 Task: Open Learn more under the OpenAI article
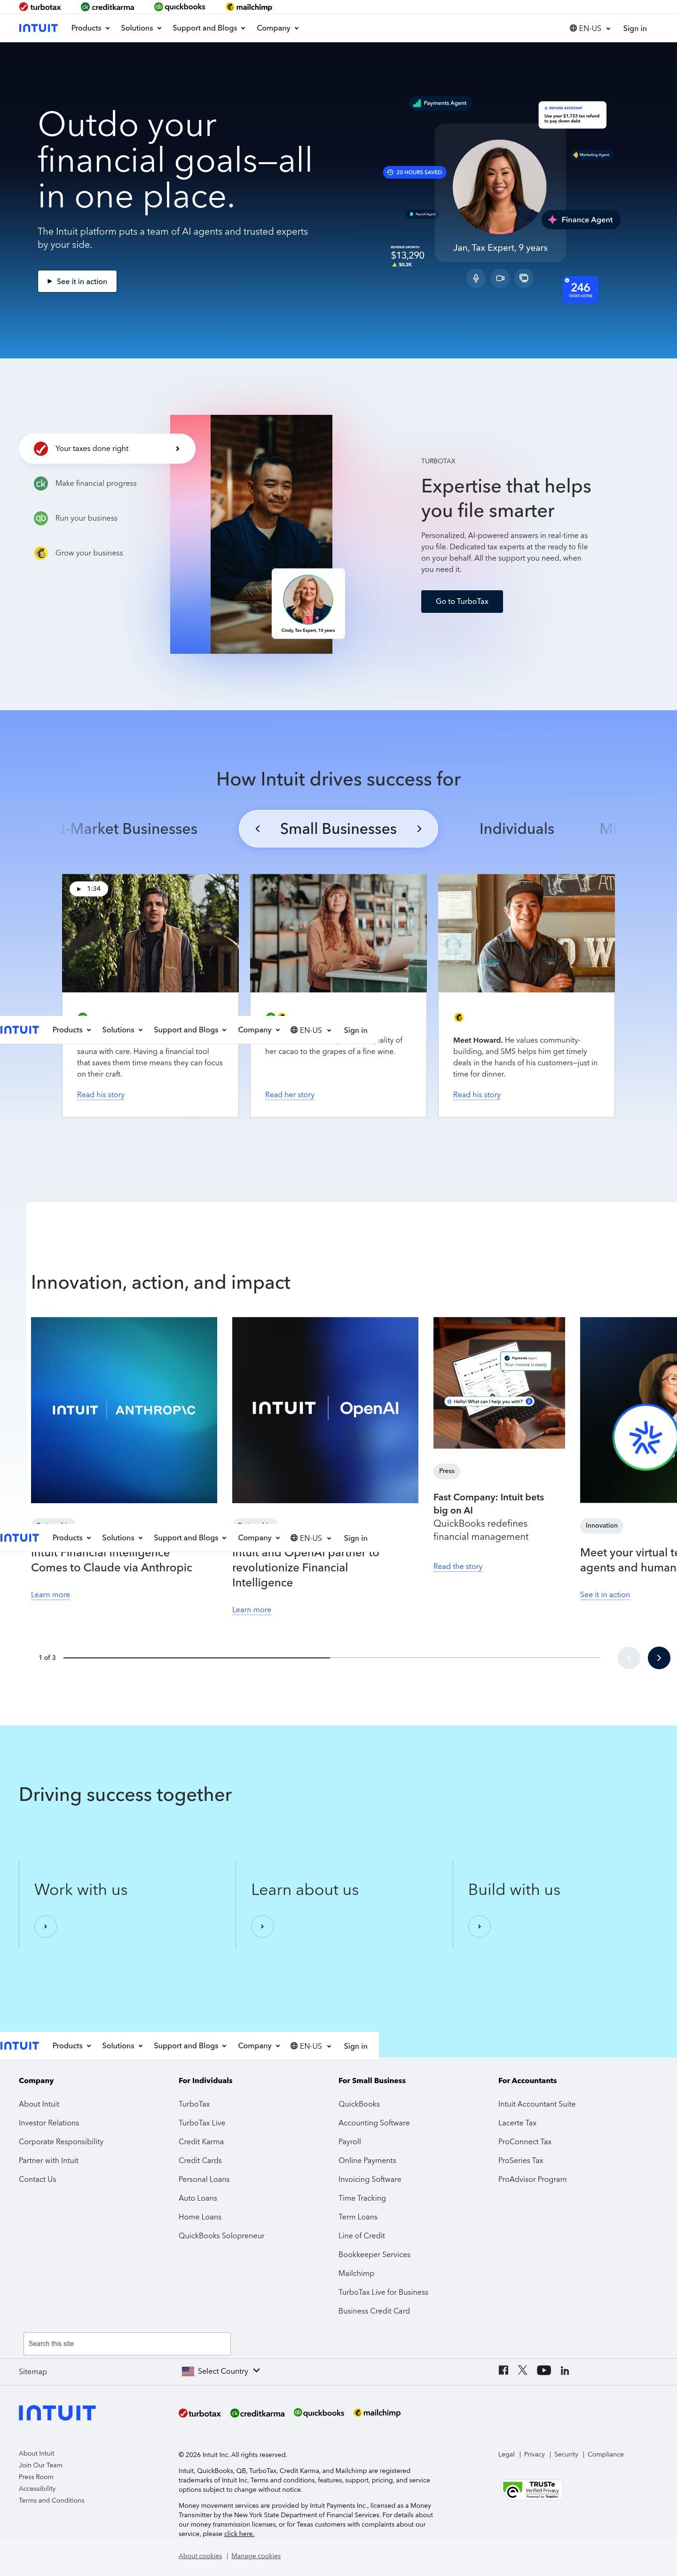click(x=252, y=1609)
